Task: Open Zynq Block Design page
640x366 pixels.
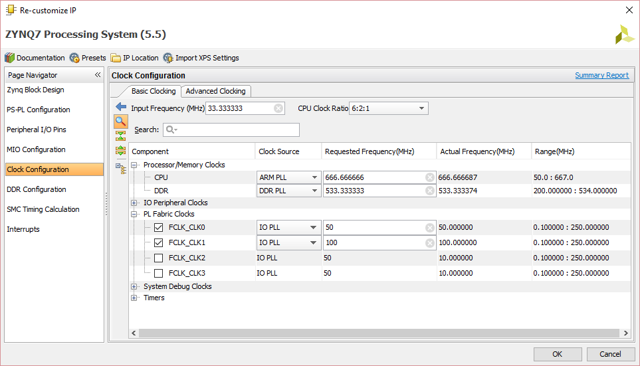Action: 35,90
